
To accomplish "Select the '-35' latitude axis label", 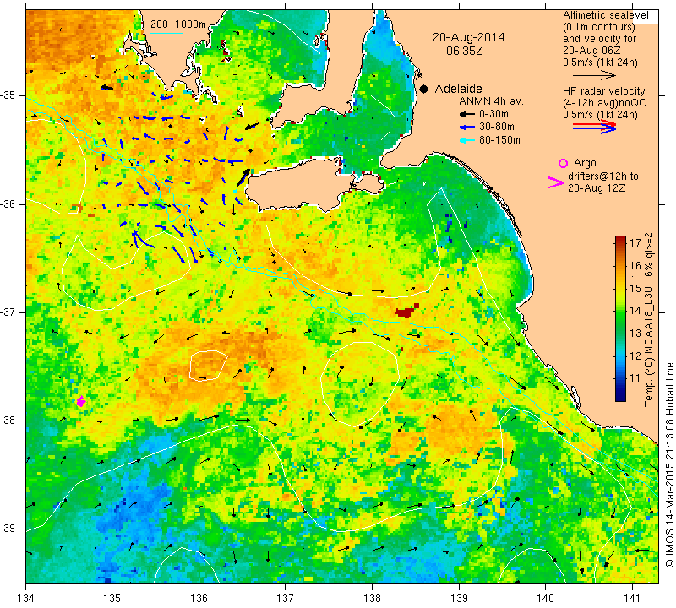I will tap(8, 95).
